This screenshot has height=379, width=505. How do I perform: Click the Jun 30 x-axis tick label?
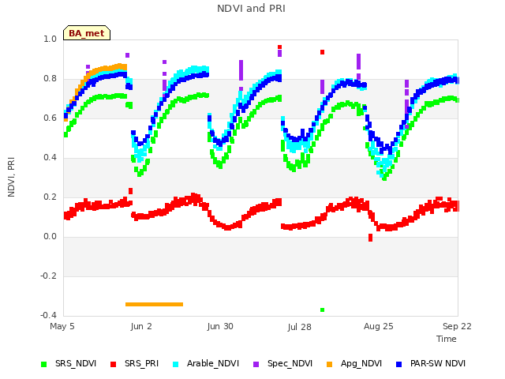220,326
